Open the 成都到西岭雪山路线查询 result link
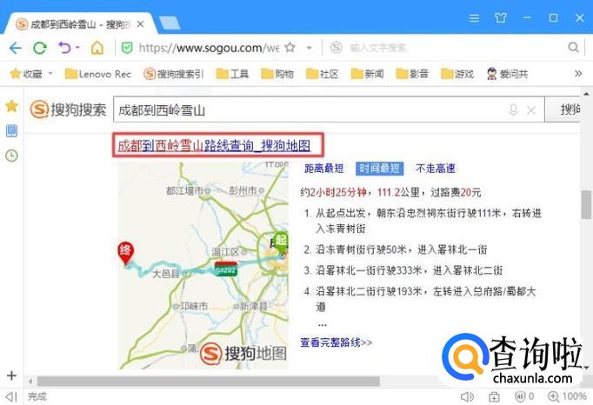 pos(214,146)
